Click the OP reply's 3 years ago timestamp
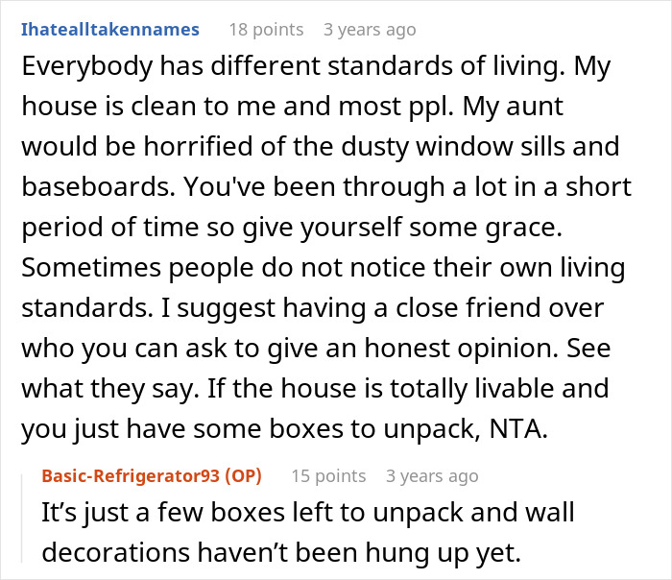 432,475
